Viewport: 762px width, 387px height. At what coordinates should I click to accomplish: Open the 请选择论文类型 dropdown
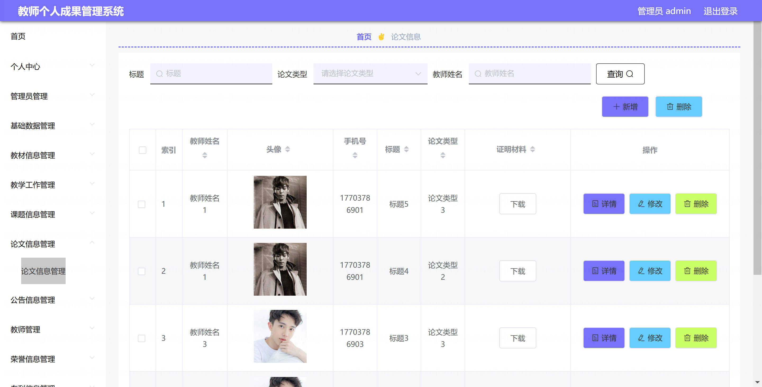tap(370, 73)
